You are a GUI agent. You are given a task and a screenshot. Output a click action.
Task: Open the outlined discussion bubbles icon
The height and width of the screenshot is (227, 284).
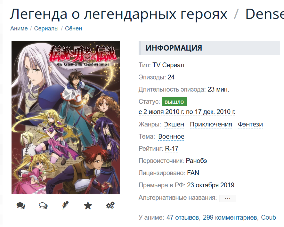pos(43,206)
